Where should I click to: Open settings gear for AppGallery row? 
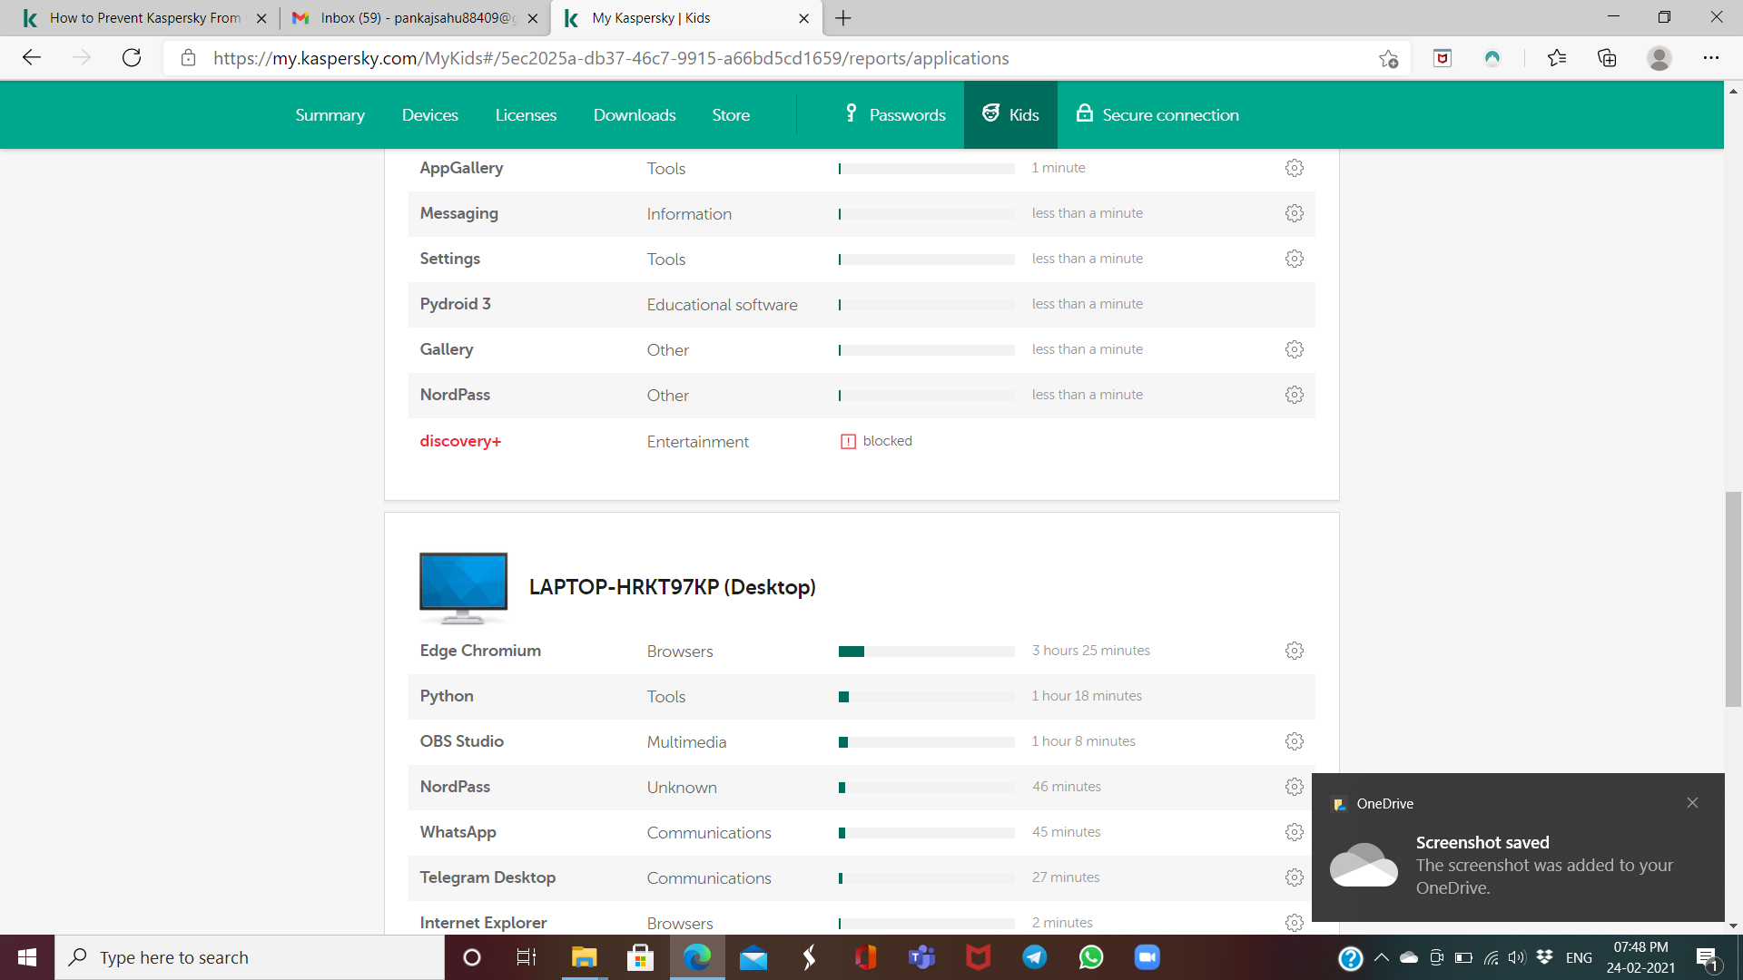[x=1294, y=168]
